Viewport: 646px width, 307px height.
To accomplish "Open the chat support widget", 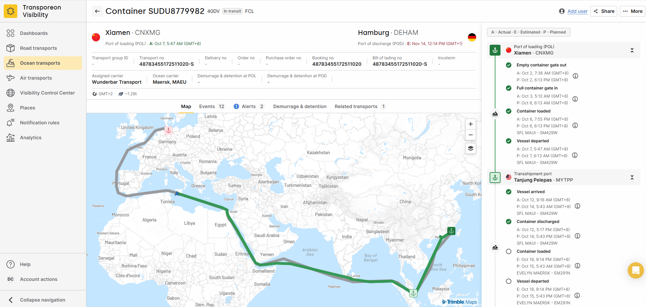I will pos(636,270).
